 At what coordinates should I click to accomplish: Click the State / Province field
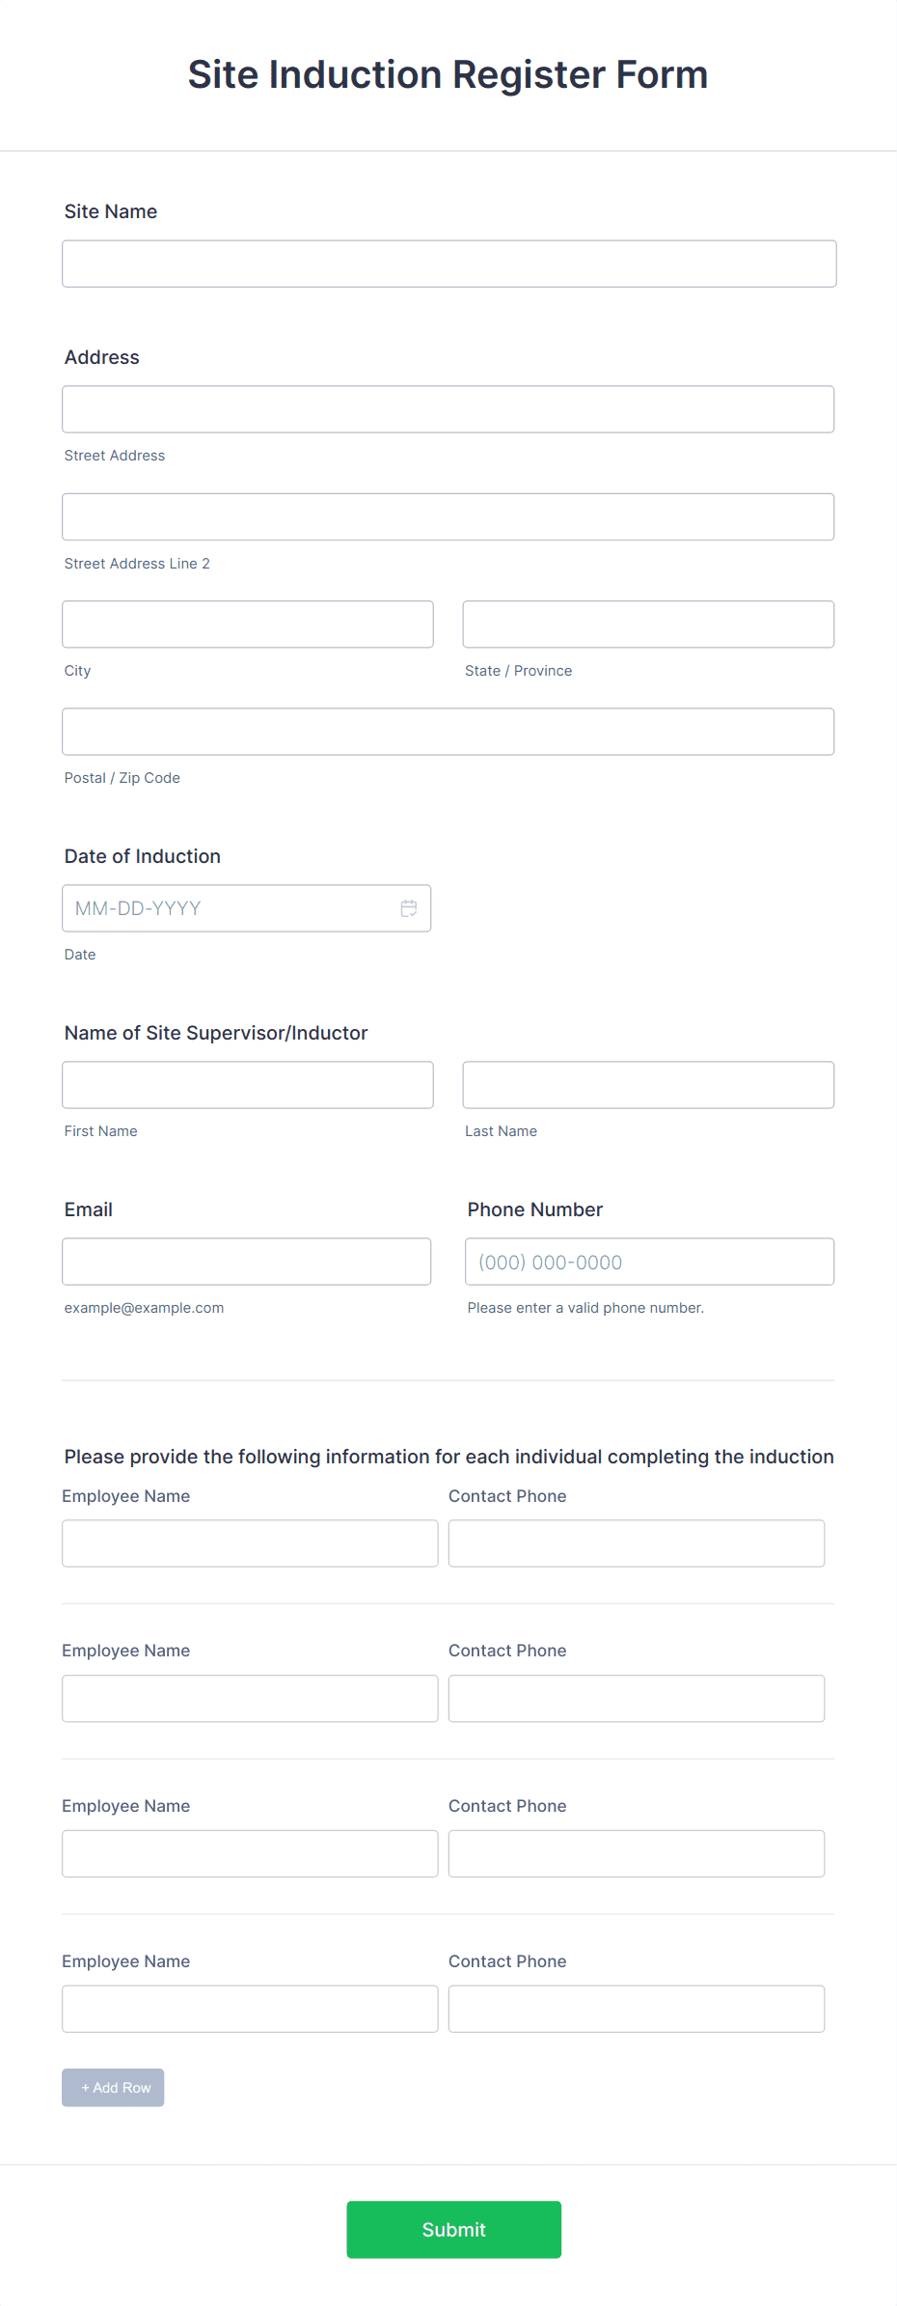tap(647, 624)
